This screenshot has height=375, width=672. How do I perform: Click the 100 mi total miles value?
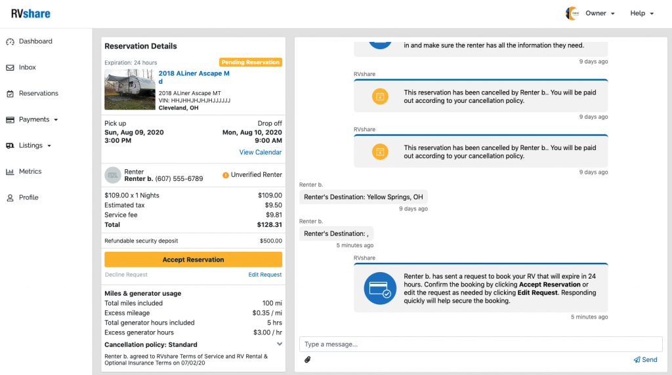(x=272, y=304)
